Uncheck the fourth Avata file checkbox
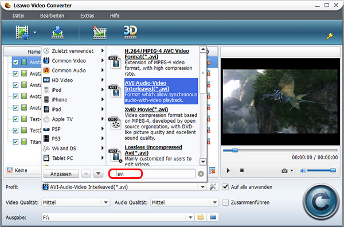Screen dimensions: 344x227 [15, 96]
